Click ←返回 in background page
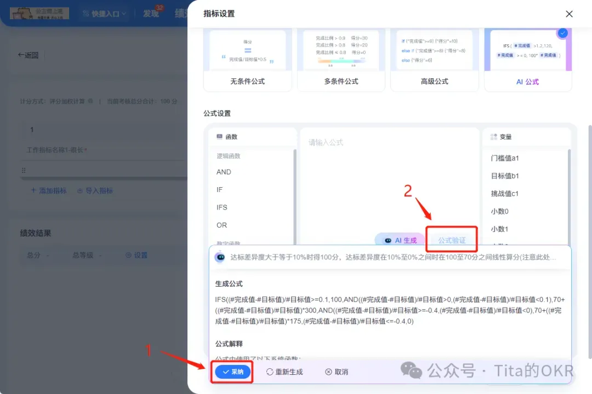Viewport: 592px width, 394px height. click(x=29, y=55)
